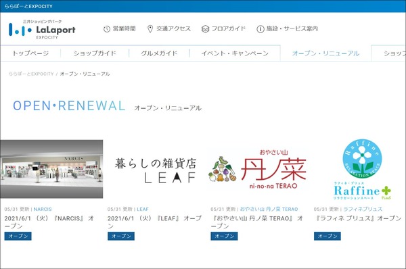Click the おやさい山 丹ノ菜 TERAO shop link
406x269 pixels.
269,209
